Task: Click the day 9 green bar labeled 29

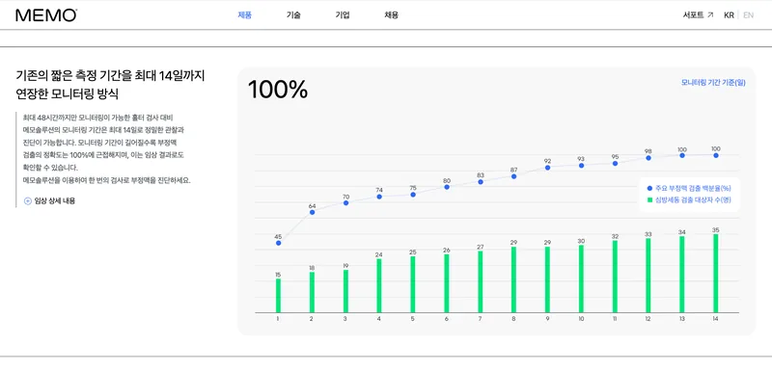Action: click(547, 280)
